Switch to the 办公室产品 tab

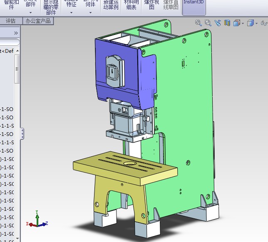click(x=38, y=21)
